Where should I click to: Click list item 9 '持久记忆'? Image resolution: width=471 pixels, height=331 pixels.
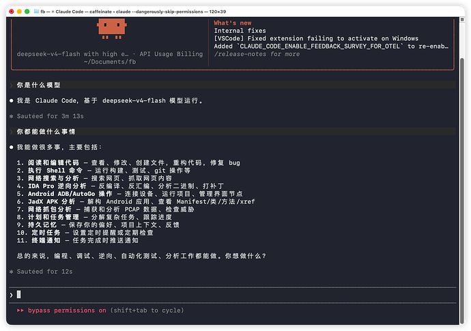(x=98, y=225)
